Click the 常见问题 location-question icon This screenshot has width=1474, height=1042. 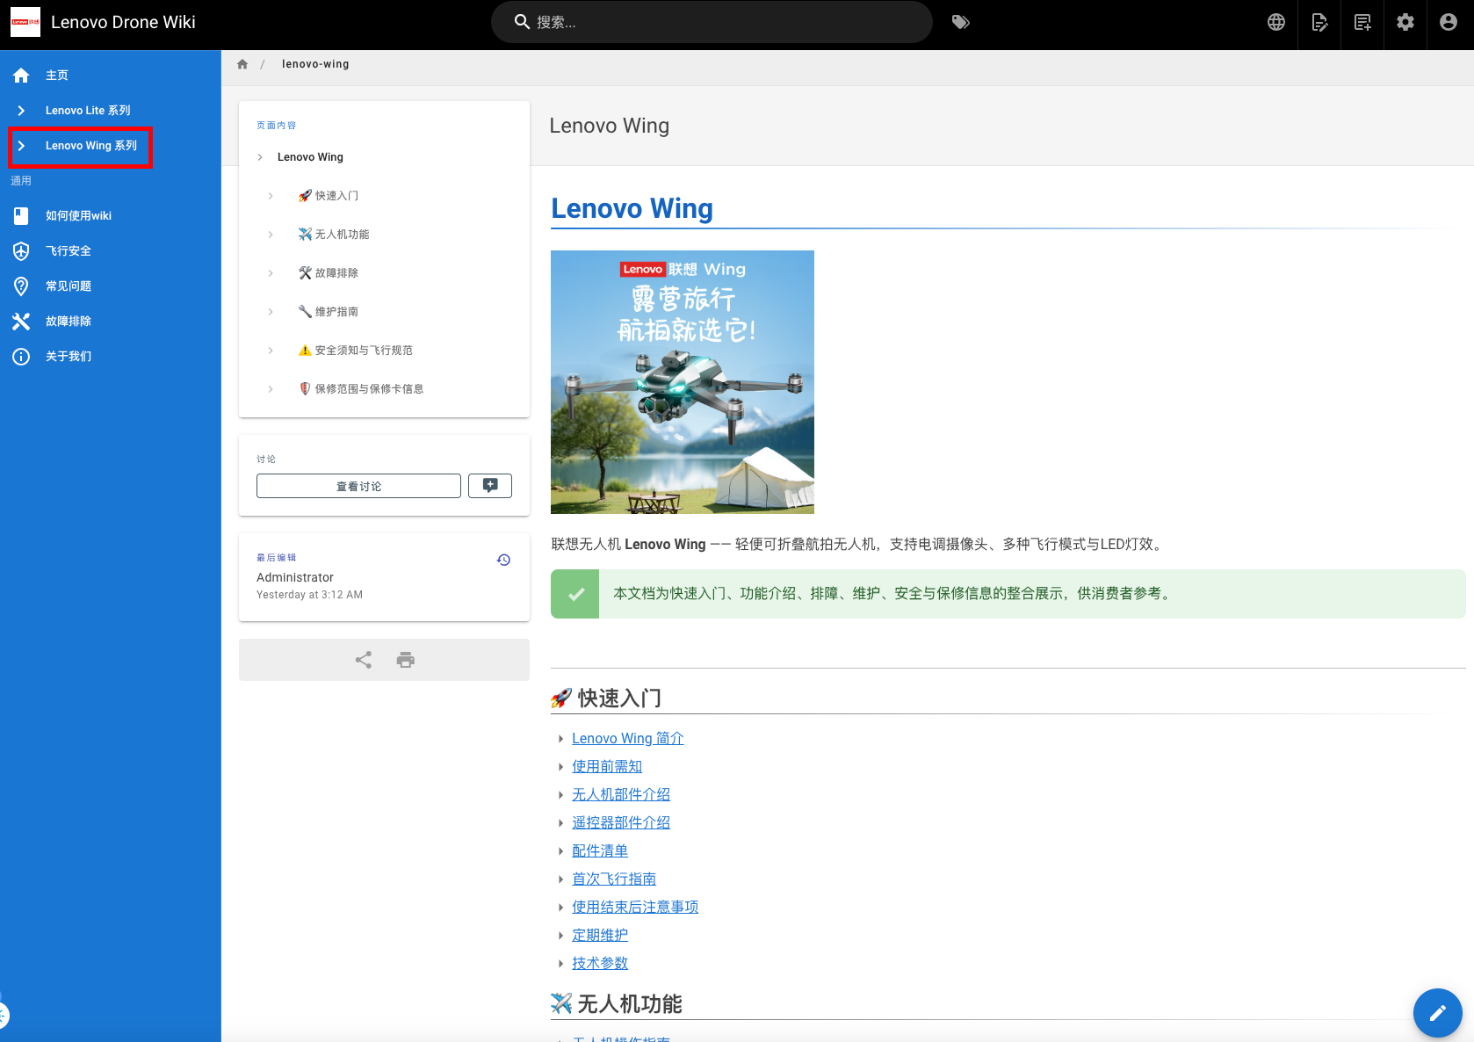point(21,286)
